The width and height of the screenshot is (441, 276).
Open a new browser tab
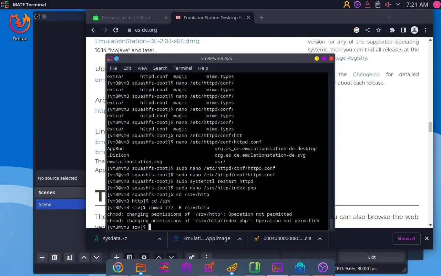261,18
